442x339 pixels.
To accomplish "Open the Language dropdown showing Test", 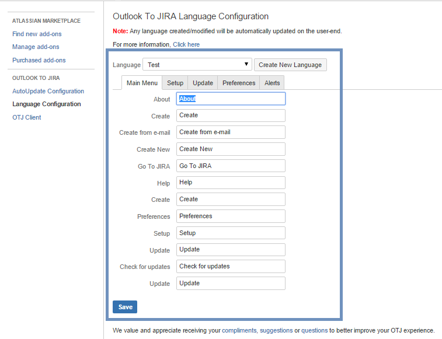I will 197,65.
